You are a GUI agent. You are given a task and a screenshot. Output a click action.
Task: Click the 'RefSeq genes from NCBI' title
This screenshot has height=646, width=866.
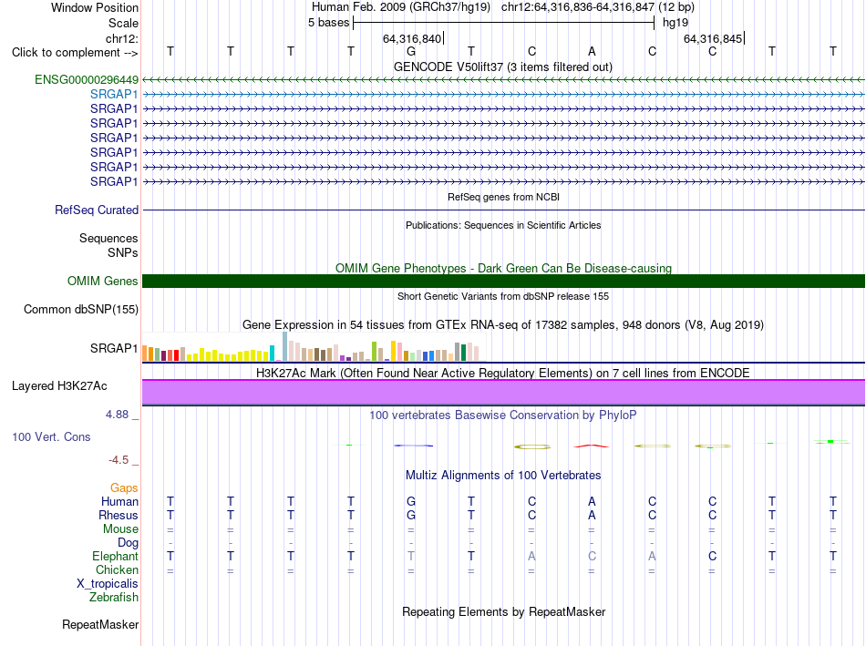pyautogui.click(x=503, y=197)
